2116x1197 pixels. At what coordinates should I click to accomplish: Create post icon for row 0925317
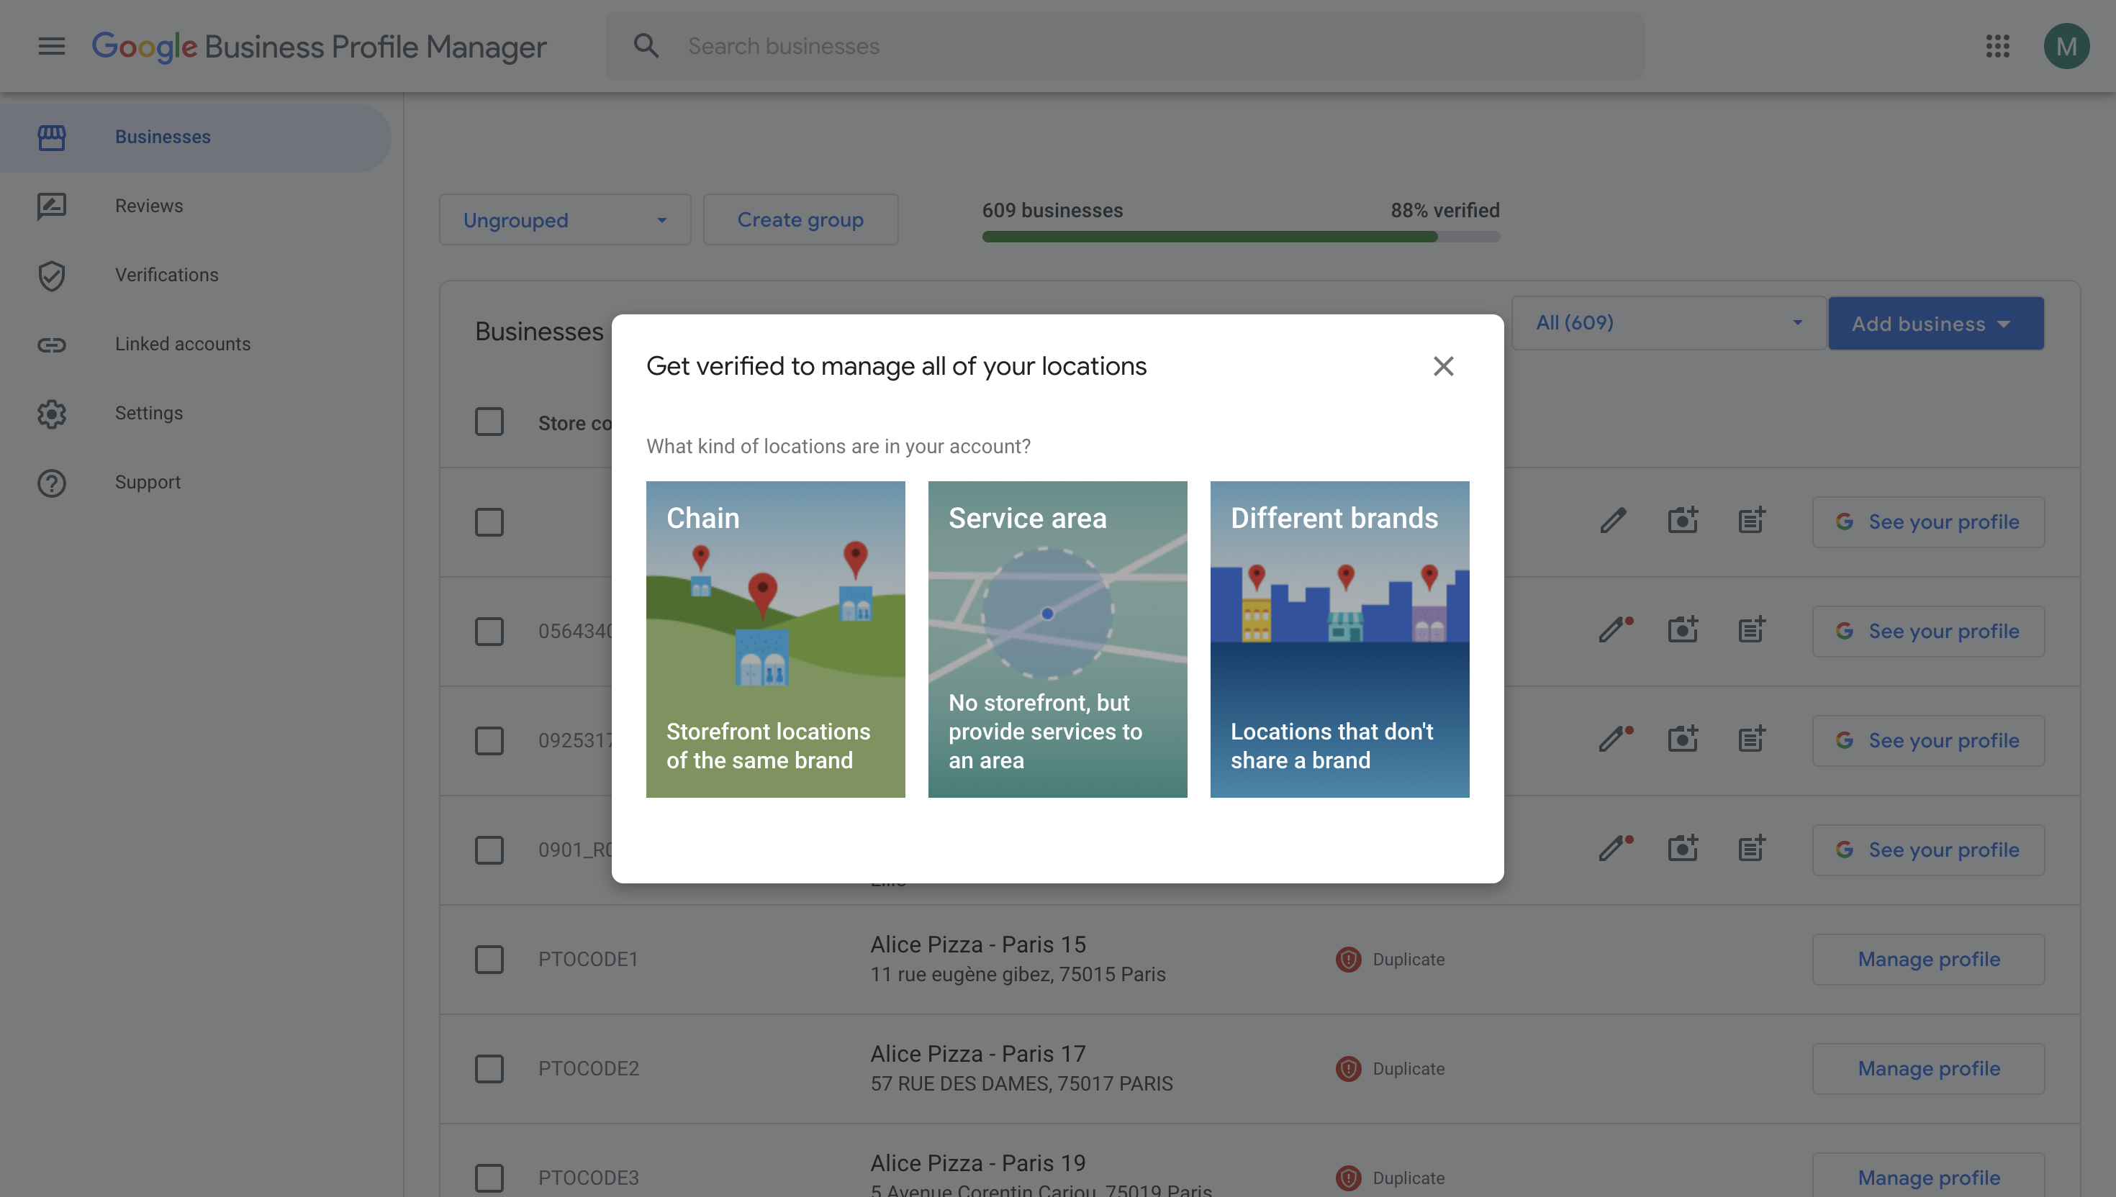[x=1752, y=739]
